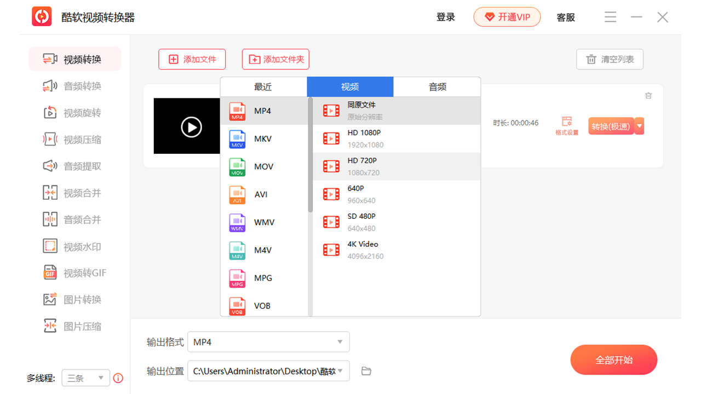Screen dimensions: 701x394
Task: Expand the 输出格式 dropdown
Action: pyautogui.click(x=268, y=341)
